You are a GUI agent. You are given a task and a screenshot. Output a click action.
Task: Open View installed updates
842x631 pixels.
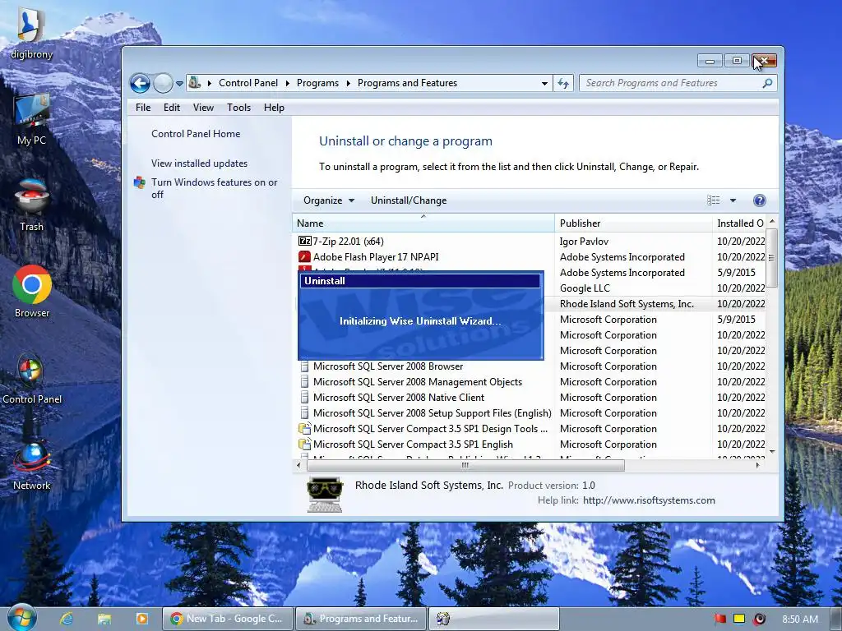click(x=199, y=164)
